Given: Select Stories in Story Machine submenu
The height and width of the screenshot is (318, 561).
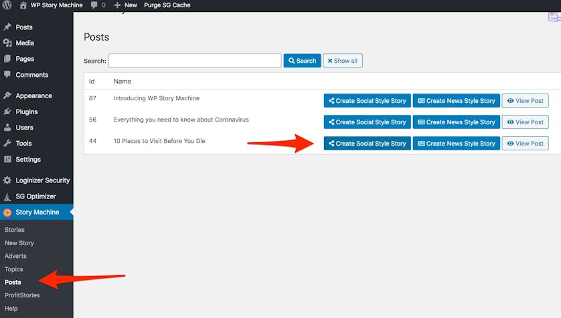Looking at the screenshot, I should 15,230.
